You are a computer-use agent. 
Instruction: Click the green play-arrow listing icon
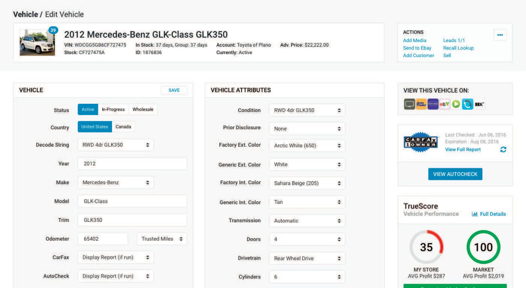coord(456,104)
